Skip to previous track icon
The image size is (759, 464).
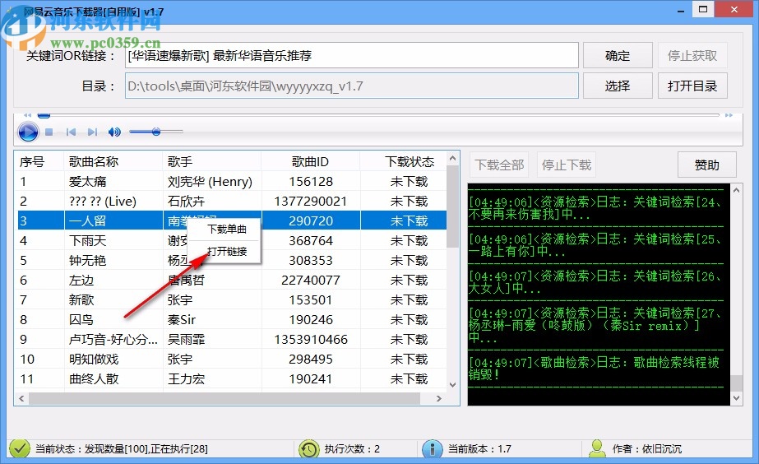point(71,132)
